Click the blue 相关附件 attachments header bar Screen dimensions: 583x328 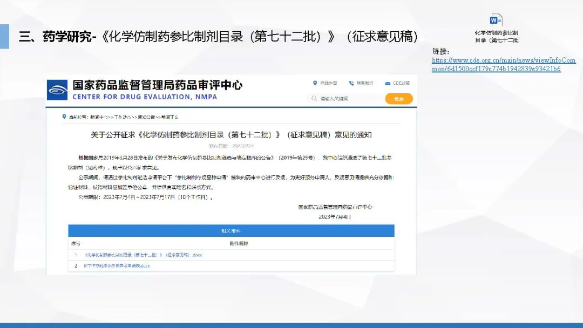(x=231, y=230)
